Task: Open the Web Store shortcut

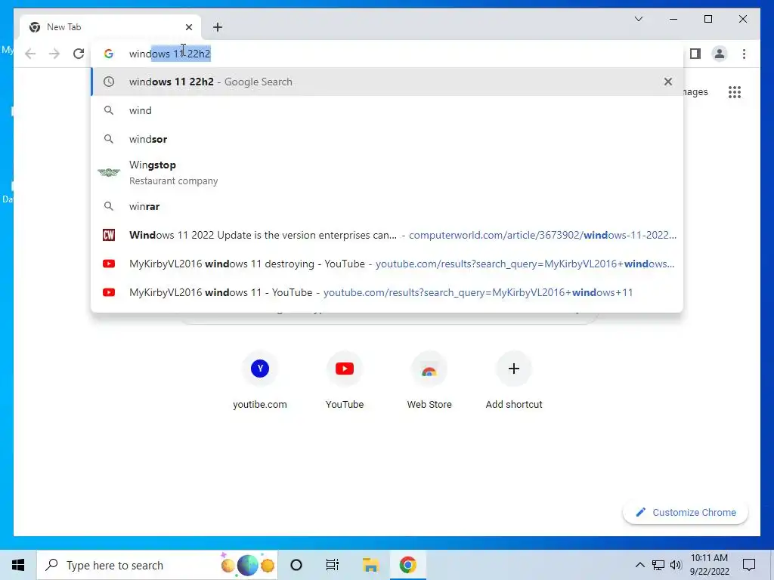Action: pyautogui.click(x=429, y=381)
